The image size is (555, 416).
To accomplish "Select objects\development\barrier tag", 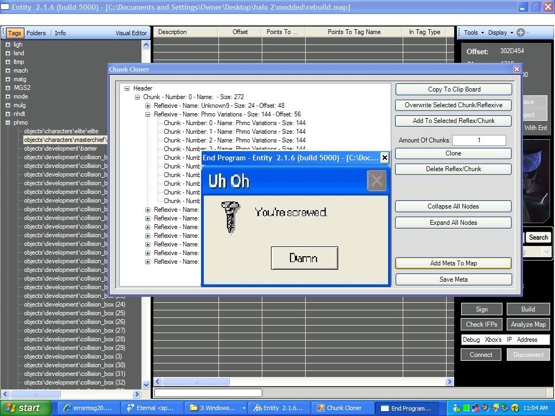I will tap(60, 148).
